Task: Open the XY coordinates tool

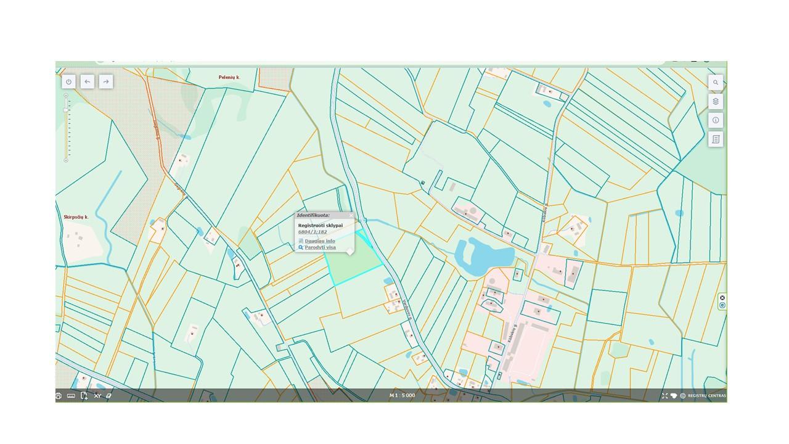Action: point(97,396)
